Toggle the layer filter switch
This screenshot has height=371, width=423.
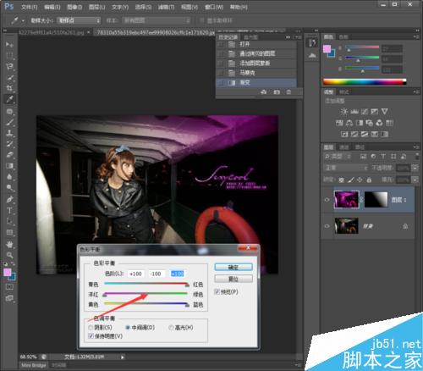tap(417, 156)
